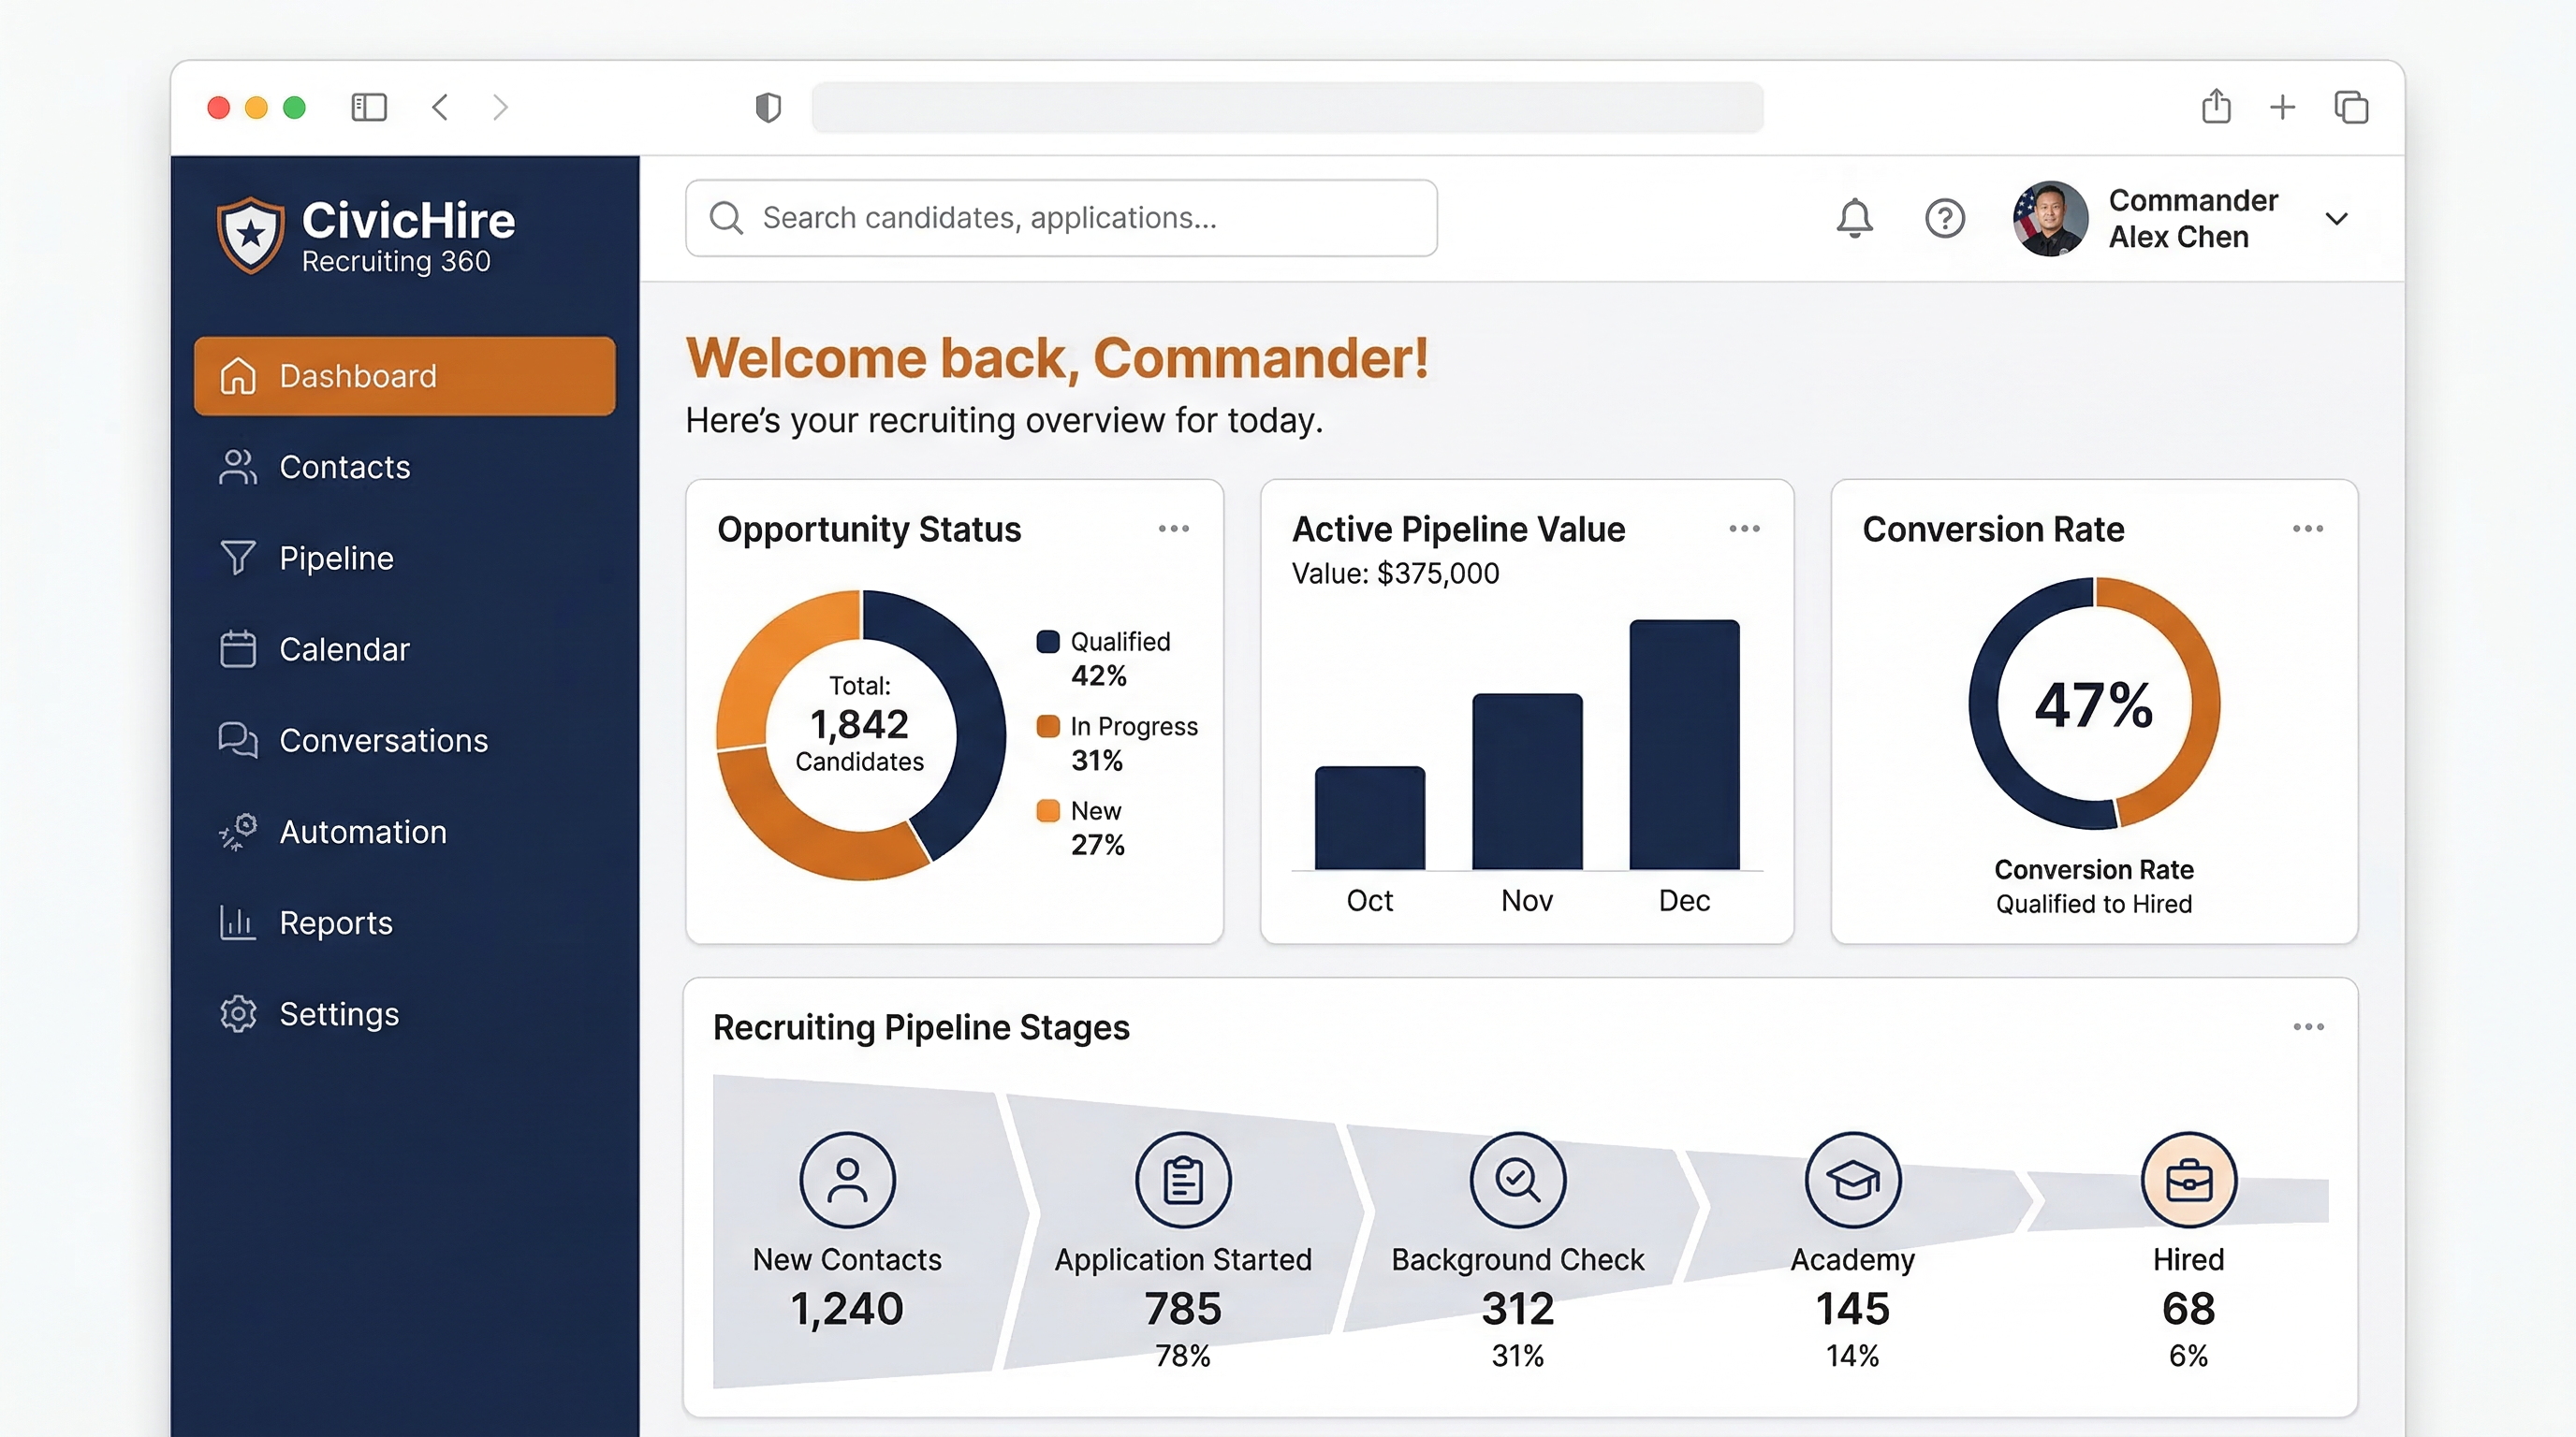Select the Automation sidebar icon
2576x1437 pixels.
tap(237, 831)
